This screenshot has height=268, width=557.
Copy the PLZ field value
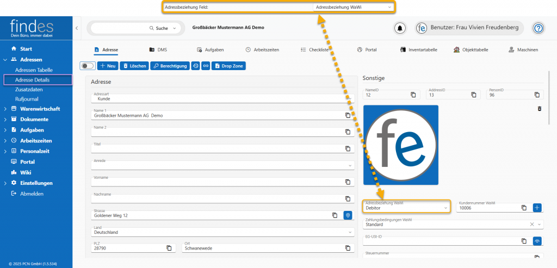(169, 248)
